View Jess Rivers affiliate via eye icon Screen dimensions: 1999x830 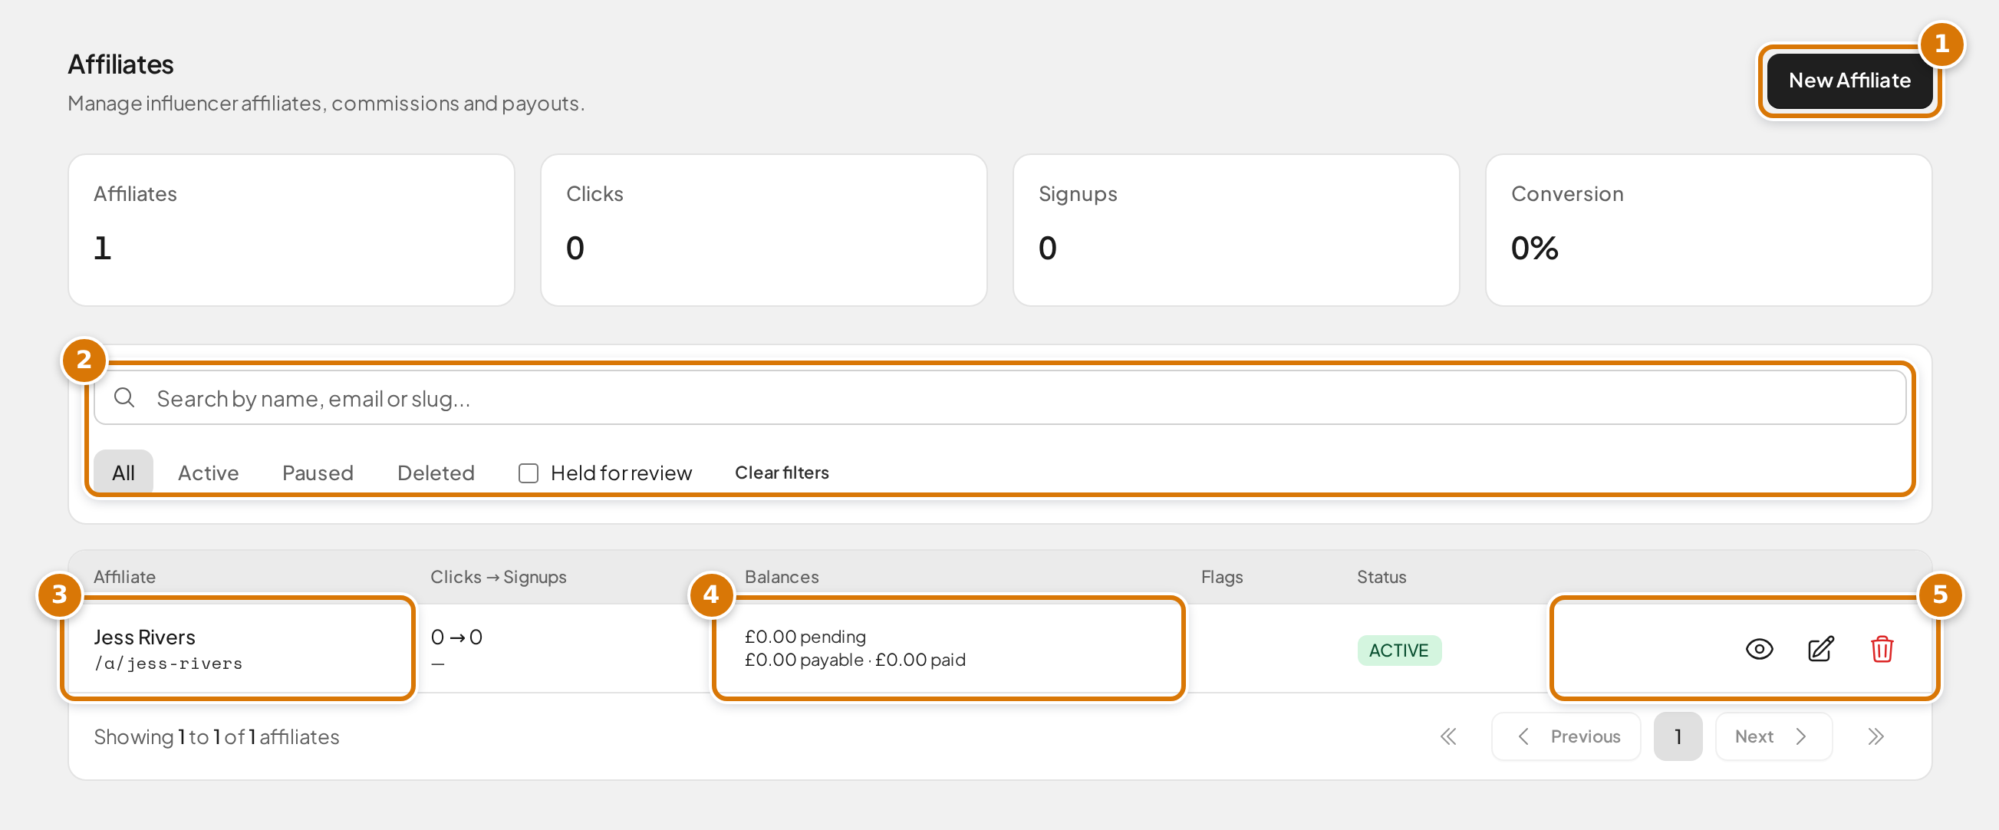pyautogui.click(x=1759, y=649)
